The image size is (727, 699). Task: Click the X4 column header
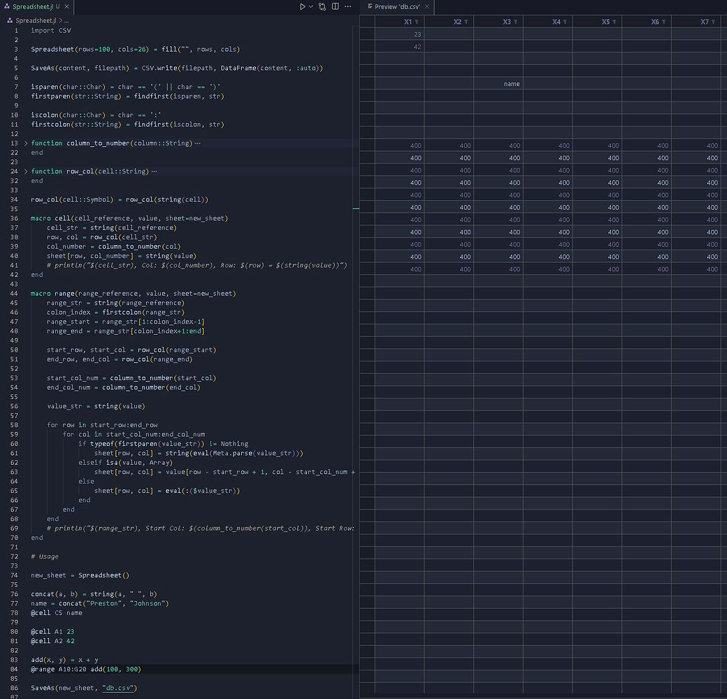pyautogui.click(x=552, y=22)
